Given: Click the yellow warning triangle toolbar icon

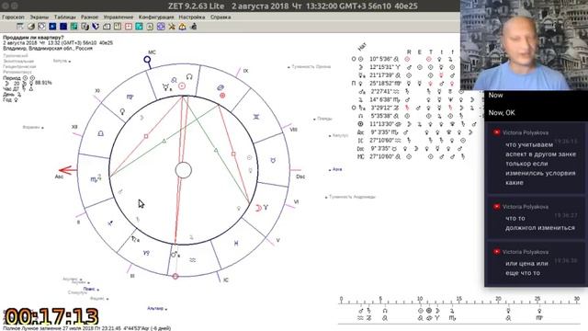Looking at the screenshot, I should pyautogui.click(x=182, y=27).
